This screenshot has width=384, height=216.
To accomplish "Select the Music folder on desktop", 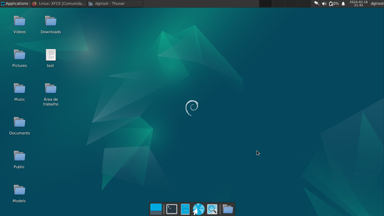I will point(20,92).
